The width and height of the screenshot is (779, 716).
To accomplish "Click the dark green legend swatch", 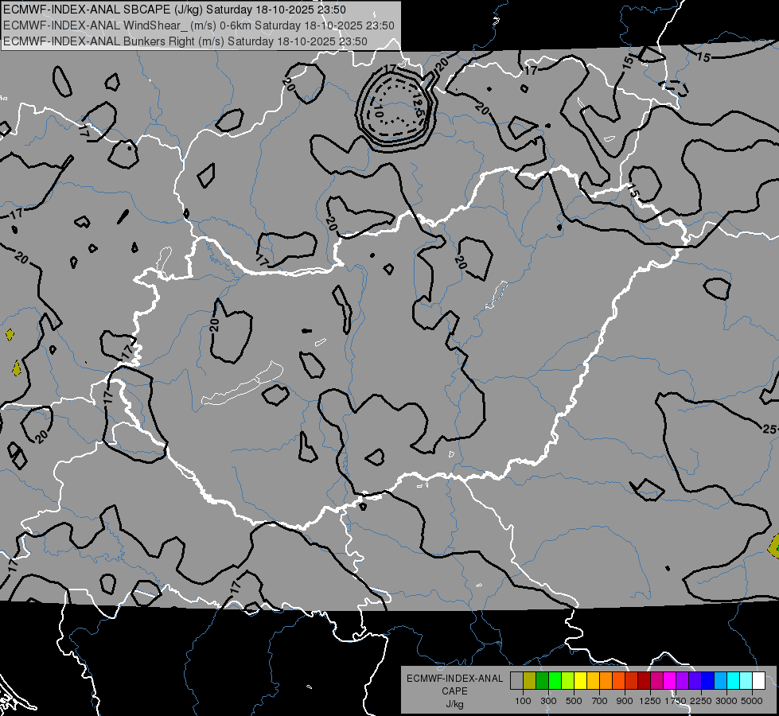I will [x=542, y=681].
